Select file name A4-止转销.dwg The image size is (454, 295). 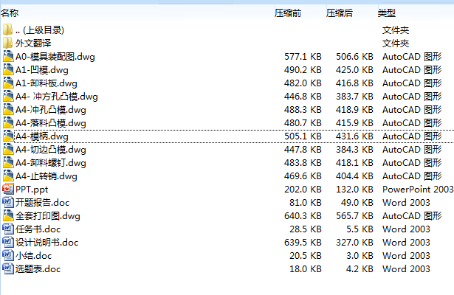point(47,176)
